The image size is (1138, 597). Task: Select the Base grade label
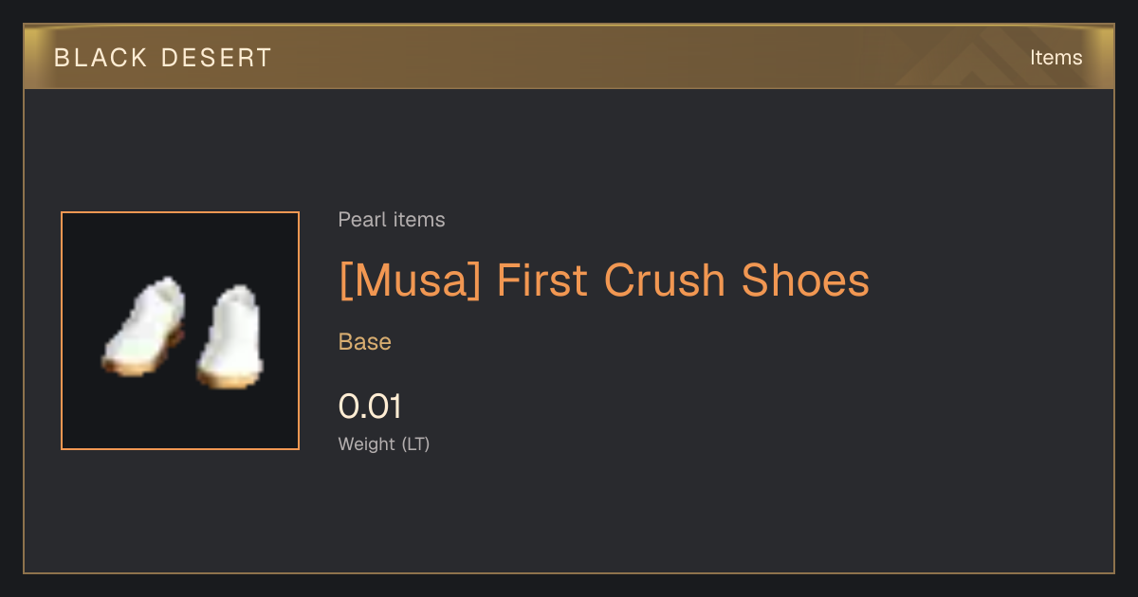(365, 342)
